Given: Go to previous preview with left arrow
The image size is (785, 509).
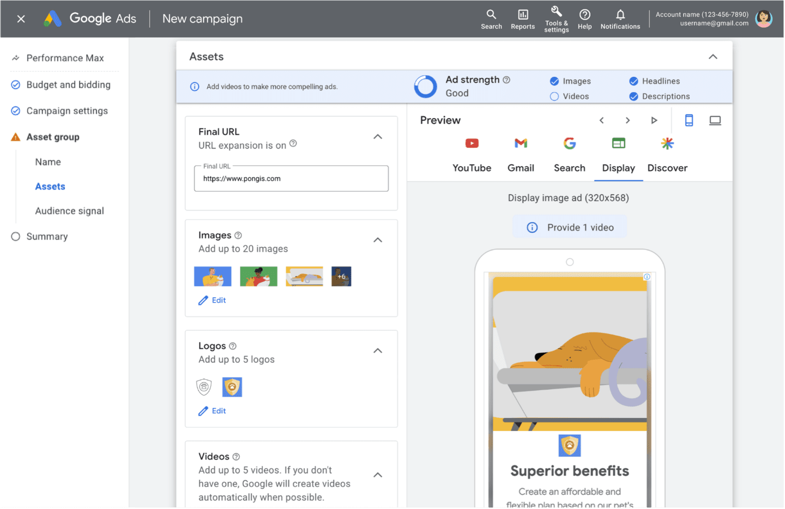Looking at the screenshot, I should click(601, 120).
